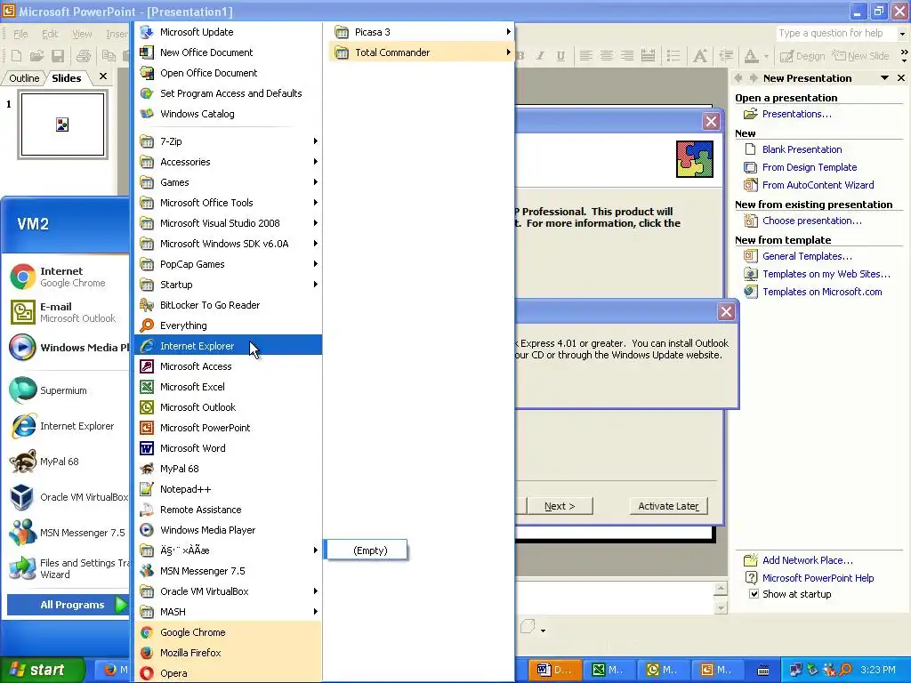Open BitLocker To Go Reader
The image size is (911, 683).
(228, 305)
